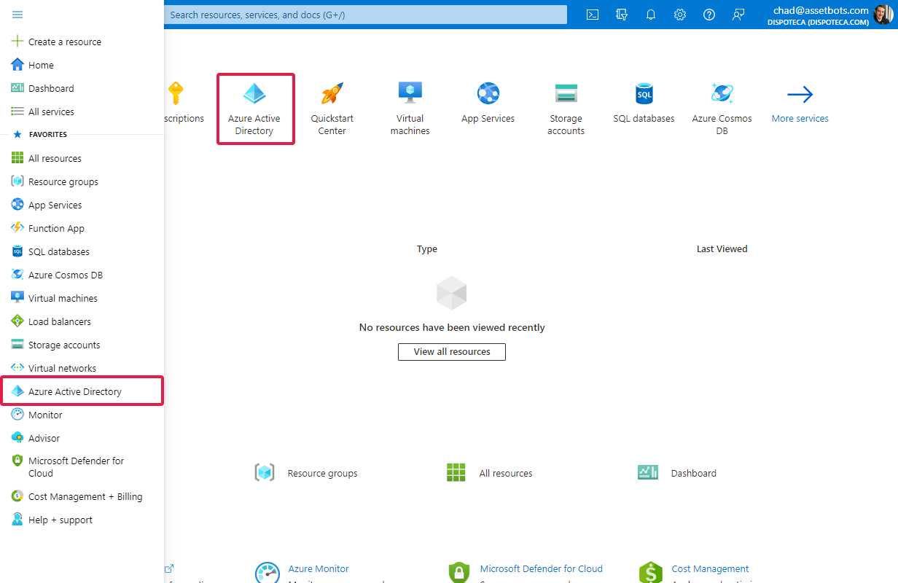Viewport: 898px width, 583px height.
Task: Click the View all resources button
Action: pyautogui.click(x=452, y=351)
